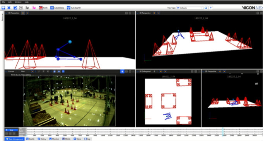263x143 pixels.
Task: Toggle the highlighted blue button in camera view toolbar
Action: 122,71
